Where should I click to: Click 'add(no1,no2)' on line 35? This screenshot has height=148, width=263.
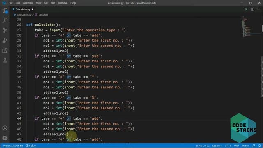(x=56, y=72)
